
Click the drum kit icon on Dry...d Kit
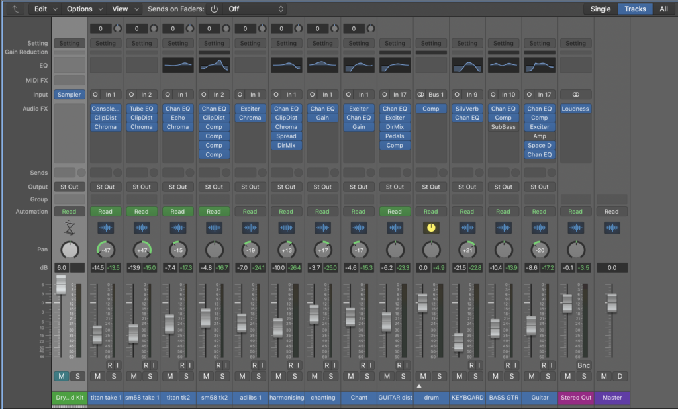(69, 228)
